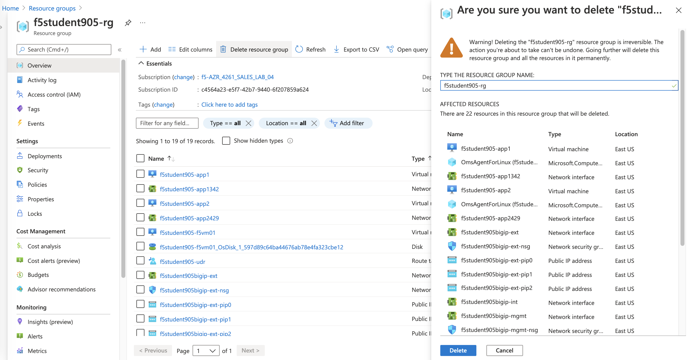Click the Add filter button
The image size is (691, 360).
click(348, 123)
